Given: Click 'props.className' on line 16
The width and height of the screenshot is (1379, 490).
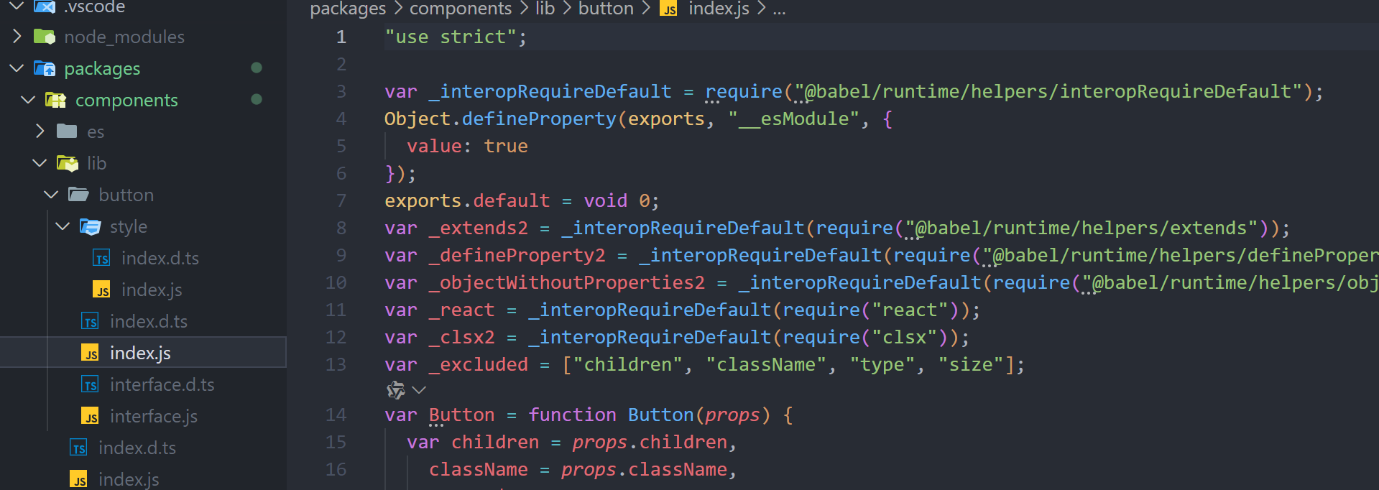Looking at the screenshot, I should pos(644,469).
